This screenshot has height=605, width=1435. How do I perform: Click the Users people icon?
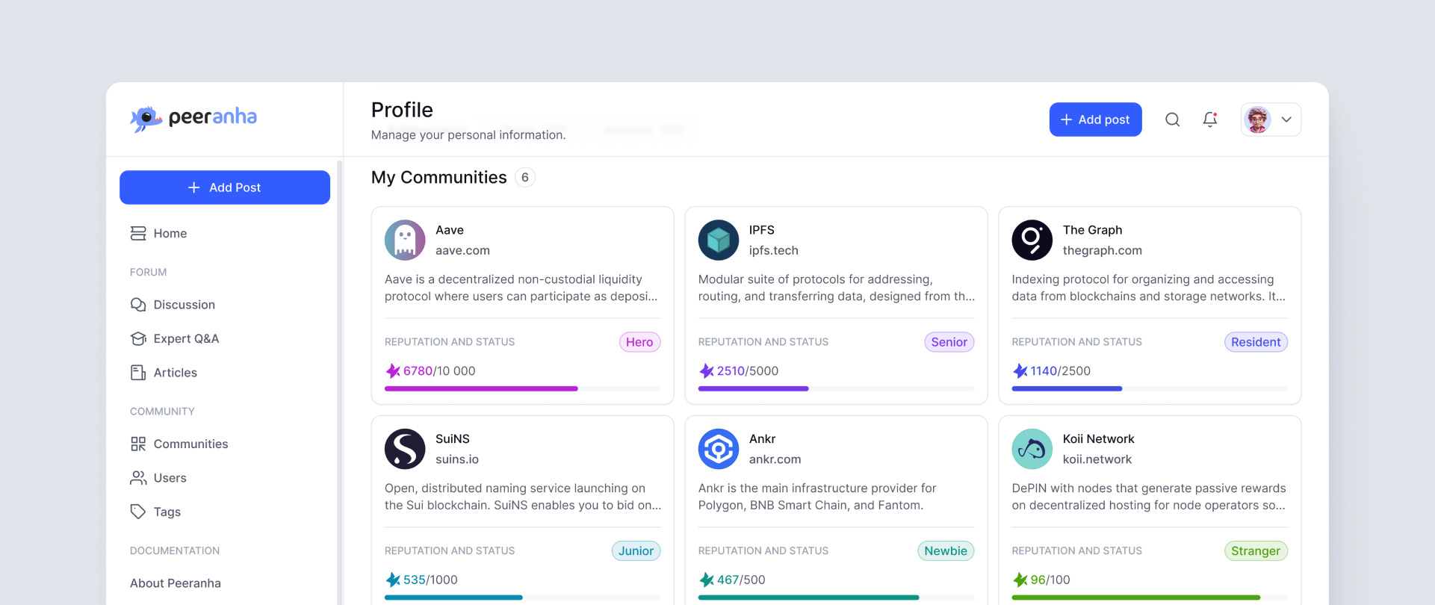(138, 478)
